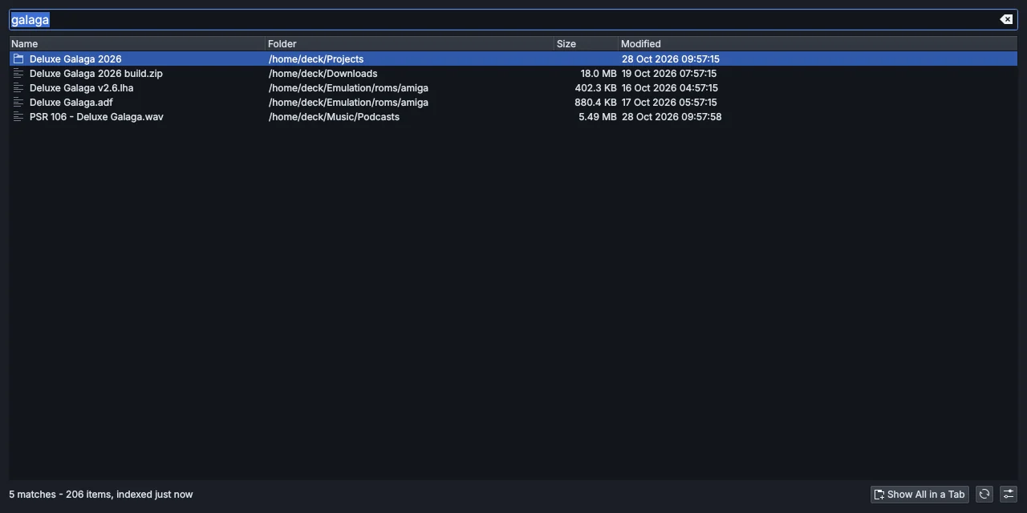Sort results by Folder column header

click(410, 43)
